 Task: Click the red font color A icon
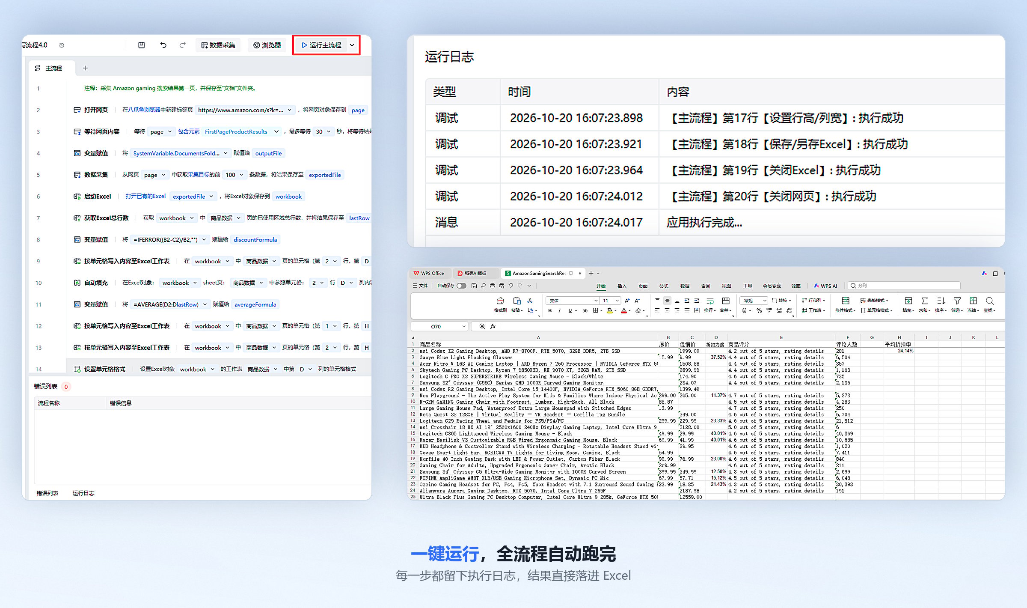click(624, 311)
